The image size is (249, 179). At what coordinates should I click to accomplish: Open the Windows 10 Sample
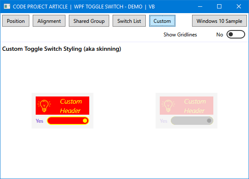pyautogui.click(x=219, y=21)
